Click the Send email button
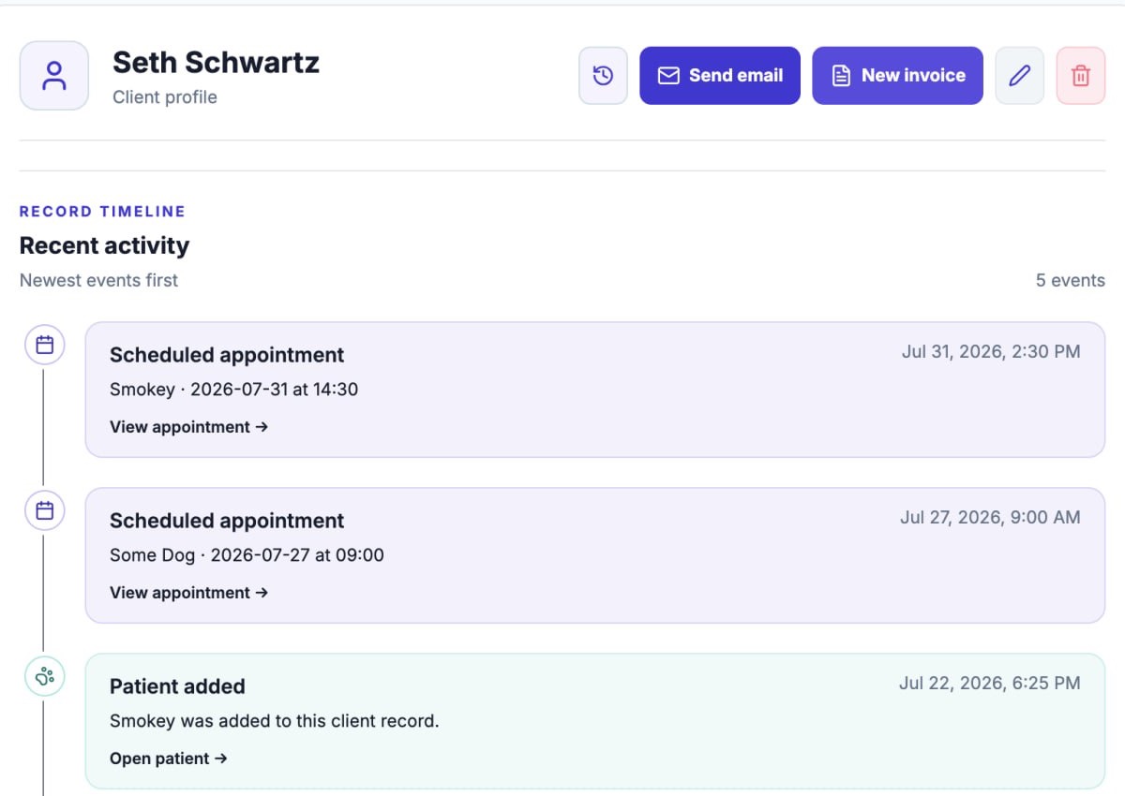Screen dimensions: 1125x796 point(720,76)
